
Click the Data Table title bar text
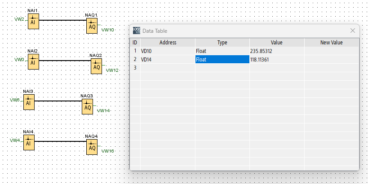[x=155, y=31]
